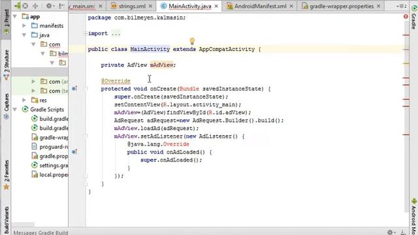The image size is (418, 235).
Task: Collapse the java folder node
Action: (x=24, y=35)
